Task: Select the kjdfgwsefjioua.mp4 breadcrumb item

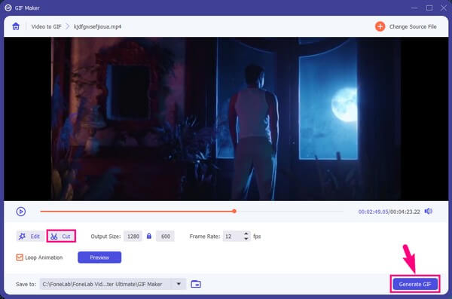Action: pos(98,26)
